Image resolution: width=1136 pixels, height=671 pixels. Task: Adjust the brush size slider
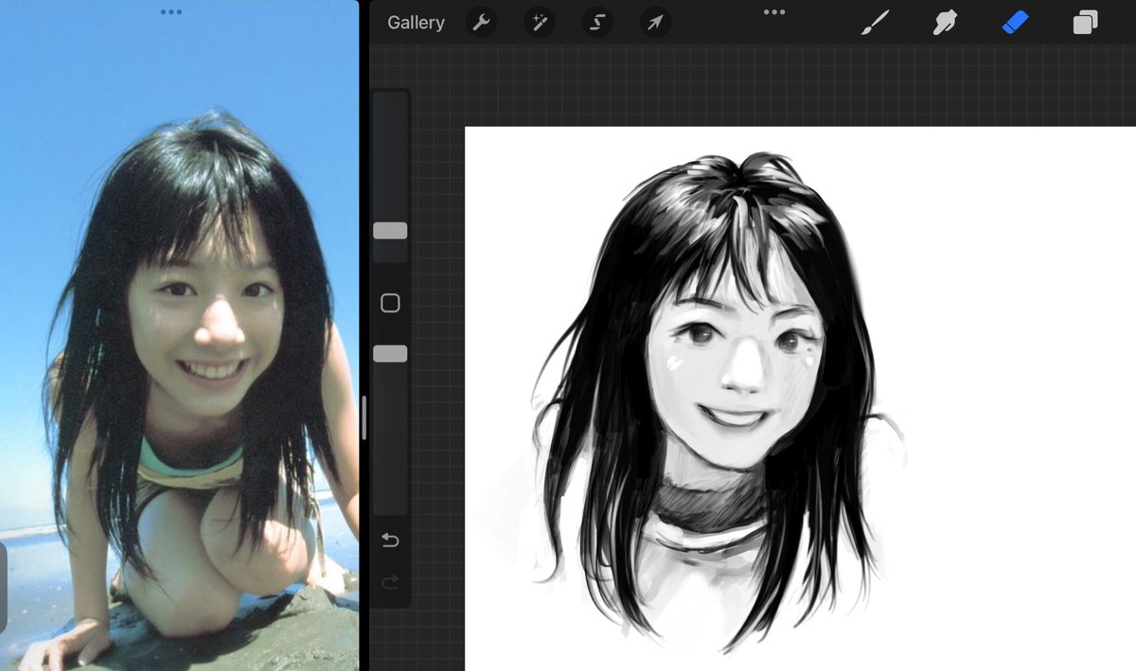(x=390, y=230)
